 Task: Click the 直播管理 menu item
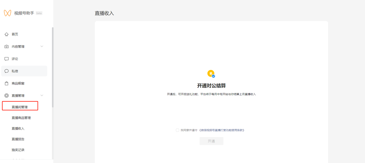[24, 96]
